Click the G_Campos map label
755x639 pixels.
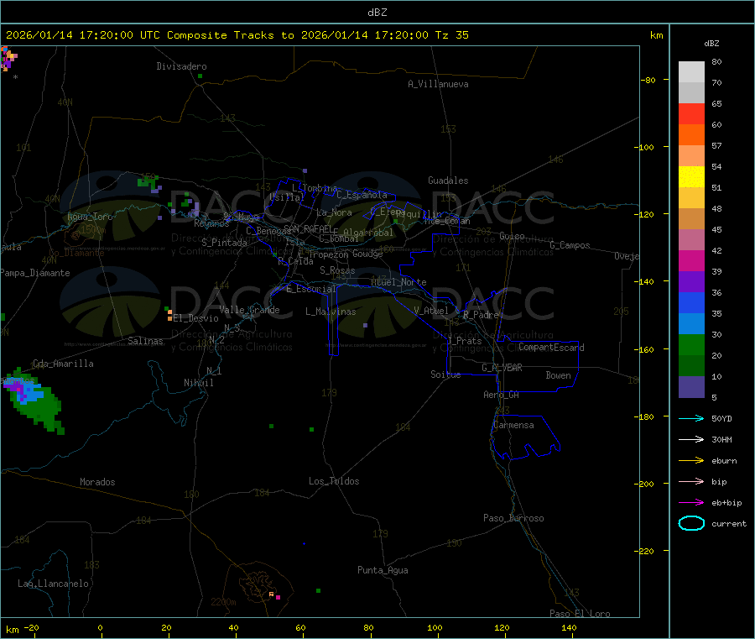[x=570, y=245]
